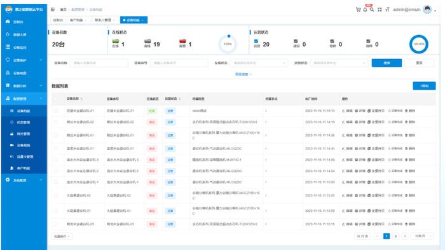Collapse the configuration management sidebar menu
This screenshot has width=445, height=250.
coord(24,99)
